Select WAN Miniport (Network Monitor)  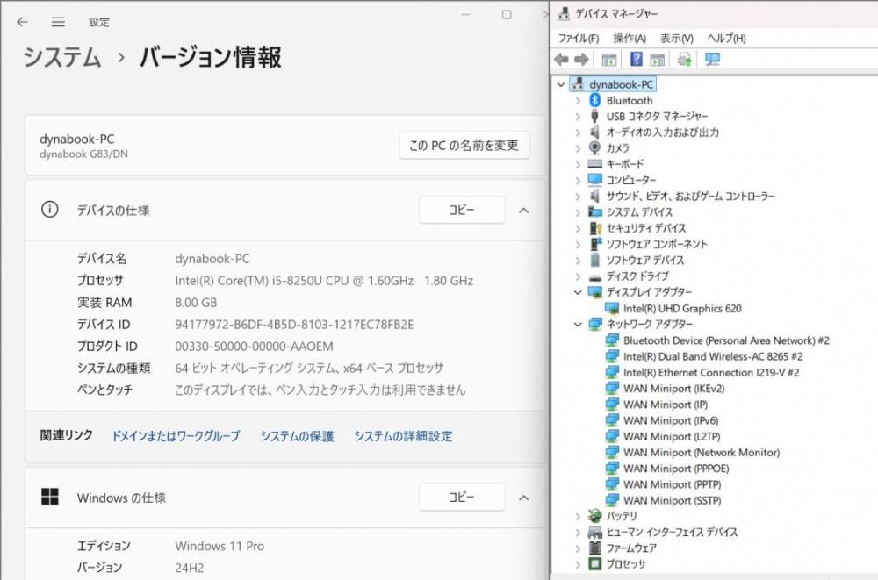click(x=701, y=453)
